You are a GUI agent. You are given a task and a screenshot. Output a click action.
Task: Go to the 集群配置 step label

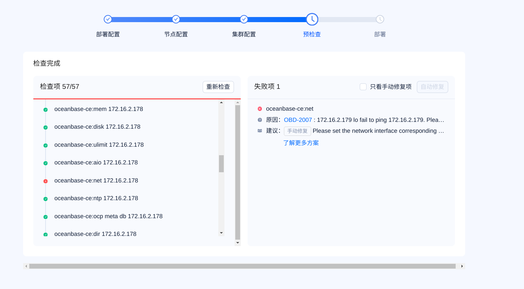244,34
